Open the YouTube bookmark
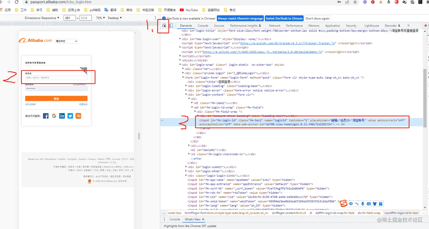Image resolution: width=429 pixels, height=229 pixels. pos(189,10)
